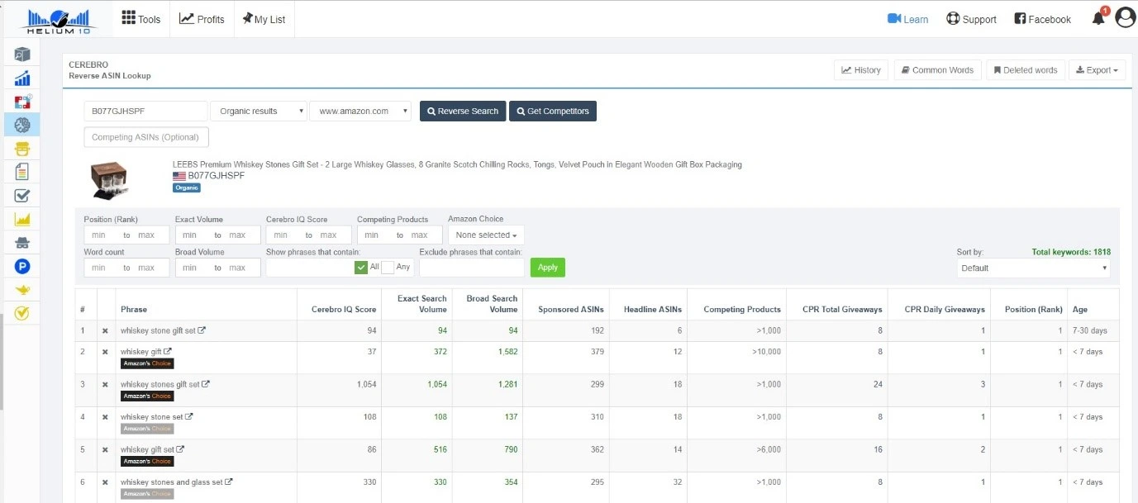Expand the 'Organic results' dropdown
Image resolution: width=1138 pixels, height=503 pixels.
(259, 112)
